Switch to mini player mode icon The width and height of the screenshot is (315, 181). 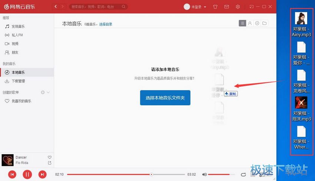252,7
